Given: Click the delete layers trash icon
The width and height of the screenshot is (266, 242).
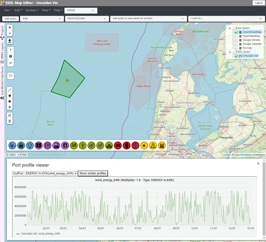Looking at the screenshot, I should click(x=10, y=121).
